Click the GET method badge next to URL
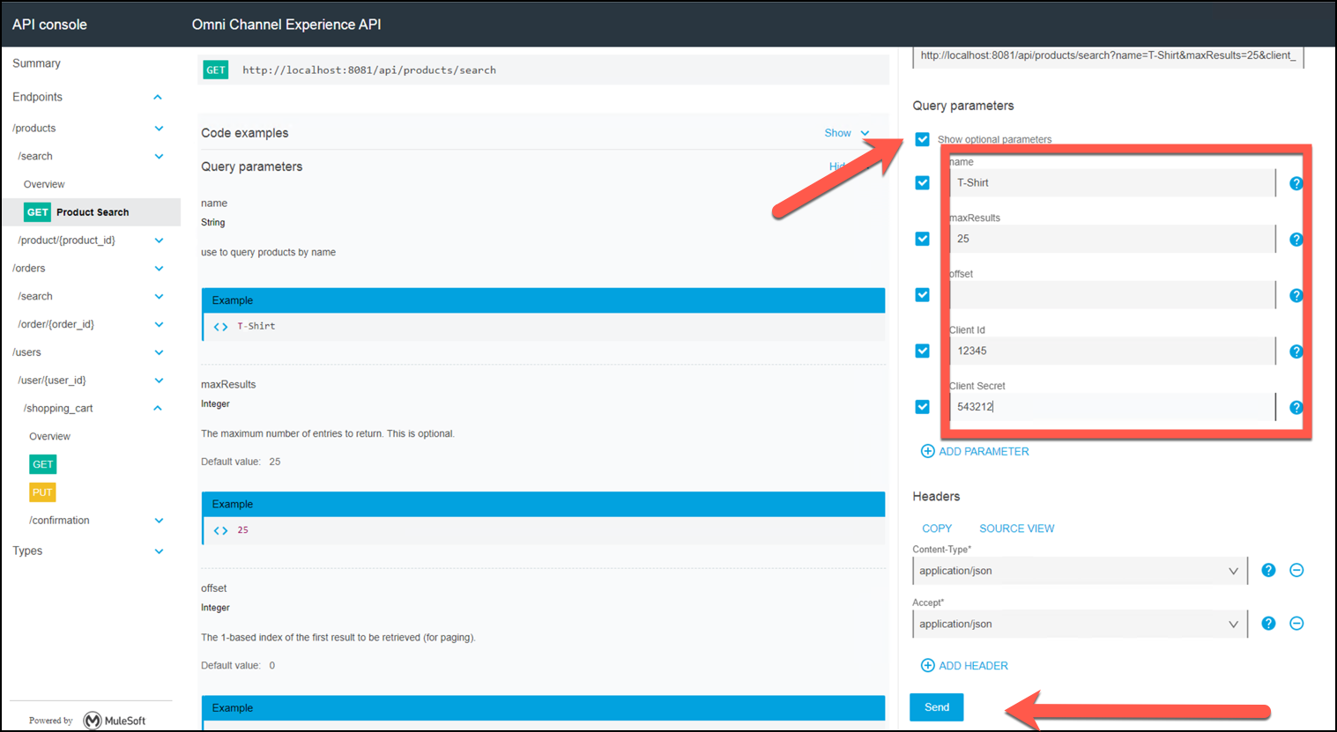Image resolution: width=1337 pixels, height=732 pixels. click(x=216, y=70)
